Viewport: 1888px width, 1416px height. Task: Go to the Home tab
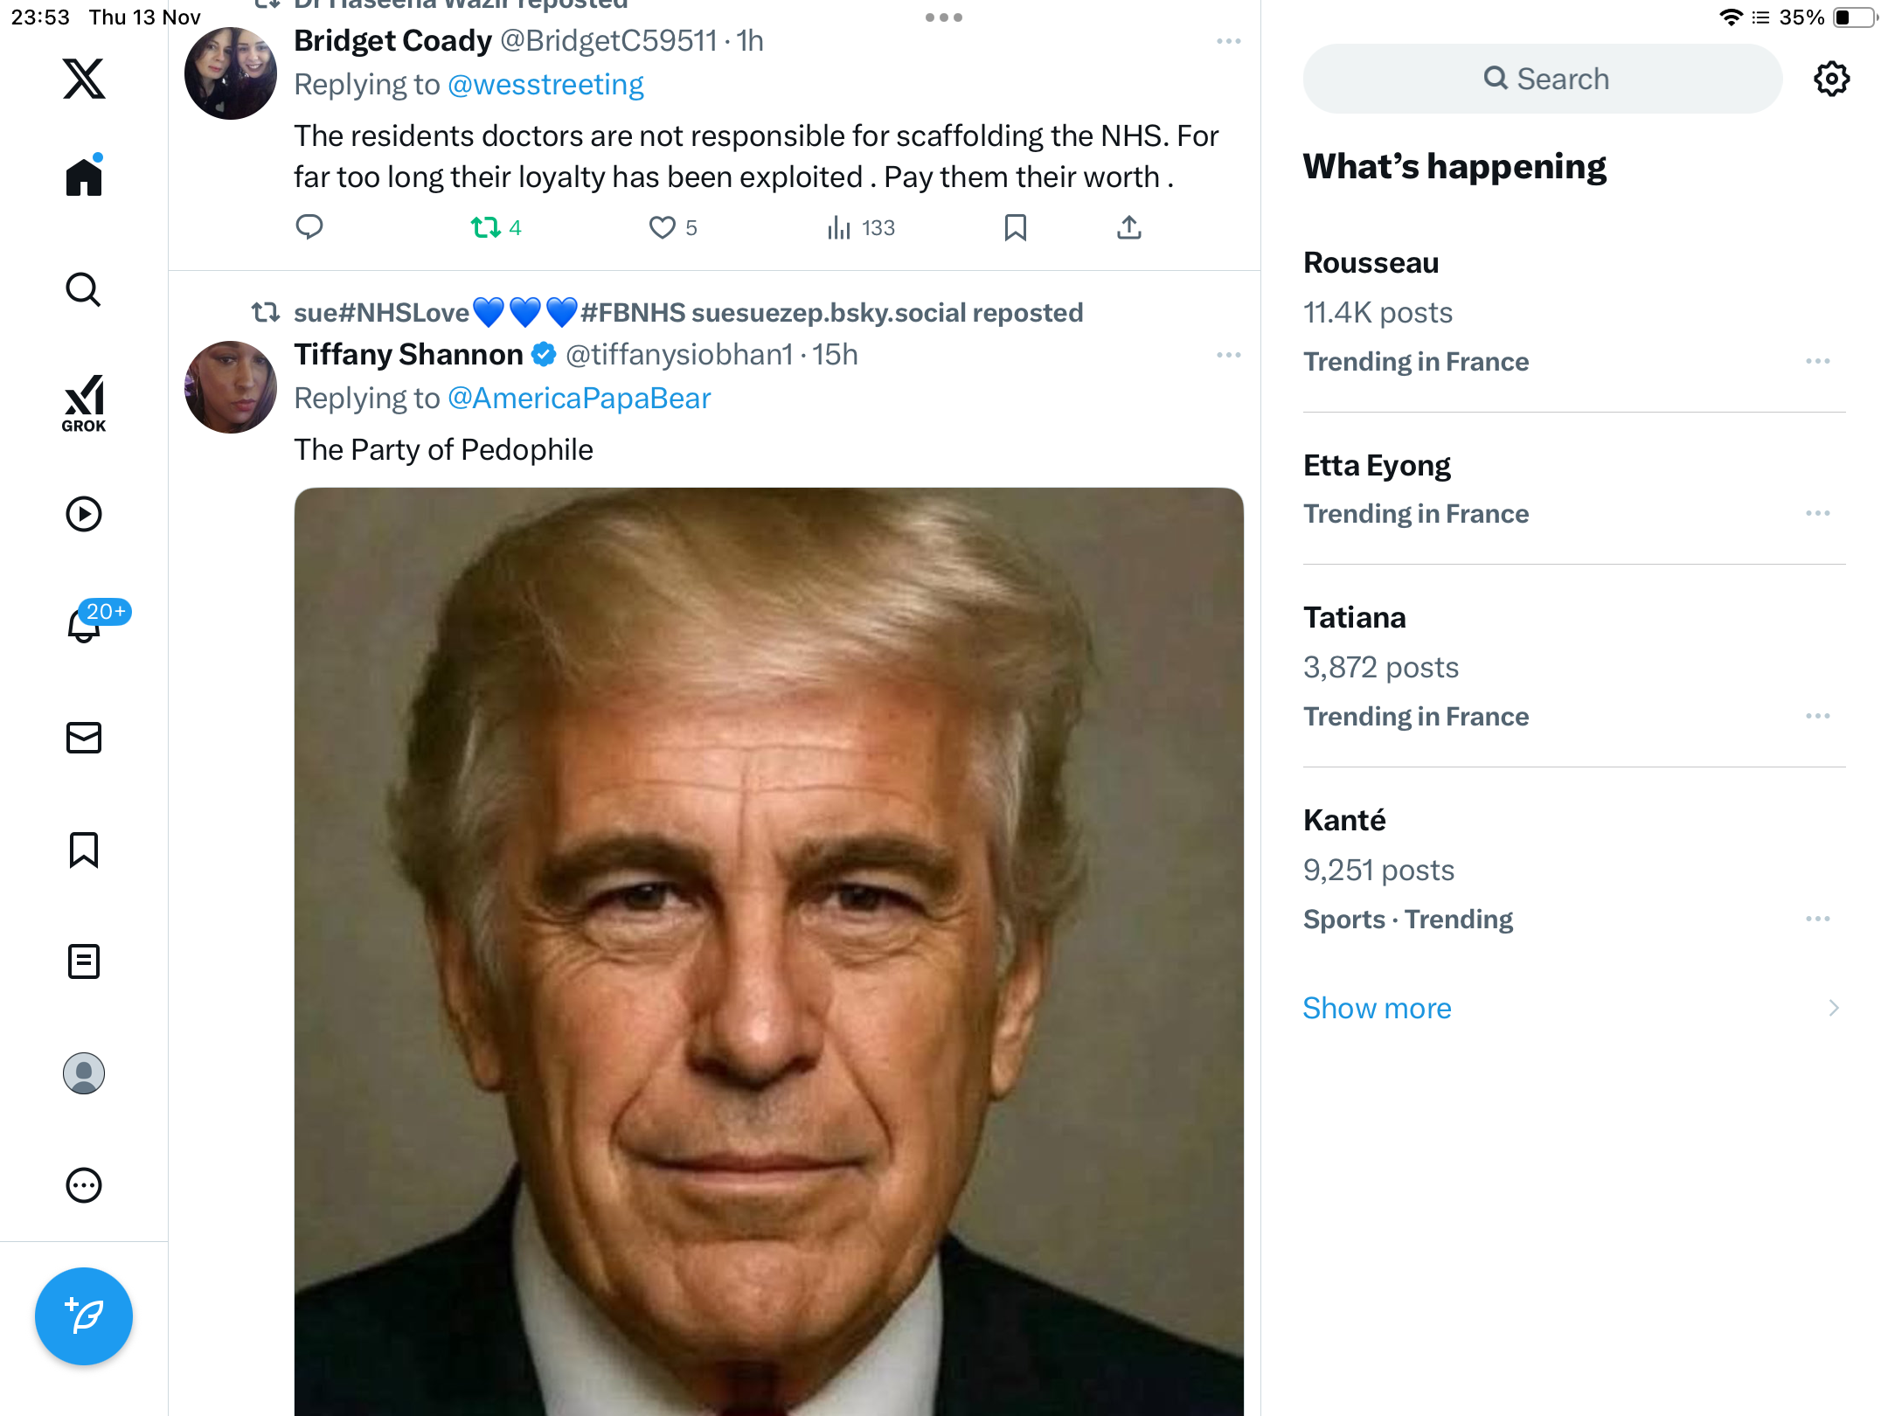coord(84,177)
